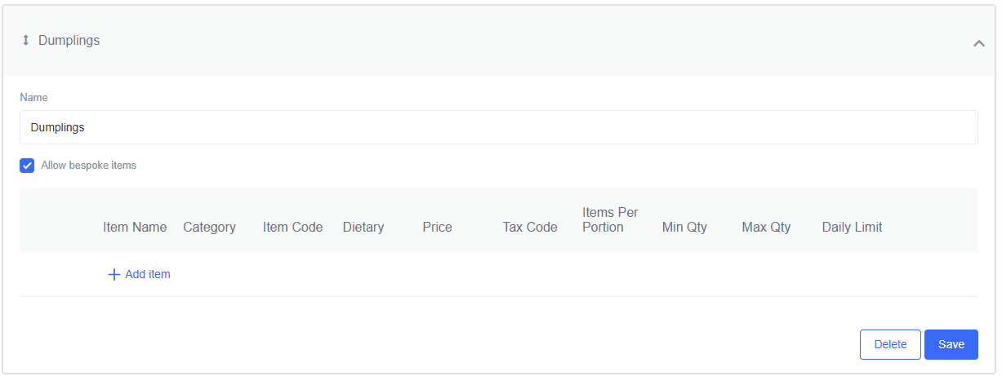Click the Item Name column header
The width and height of the screenshot is (1002, 376).
pos(135,228)
